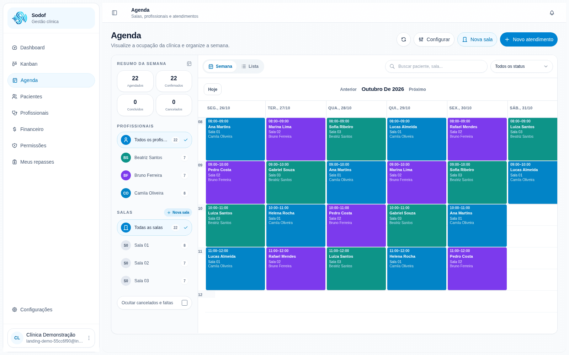This screenshot has height=355, width=569.
Task: Switch to the Lista view tab
Action: pos(250,66)
